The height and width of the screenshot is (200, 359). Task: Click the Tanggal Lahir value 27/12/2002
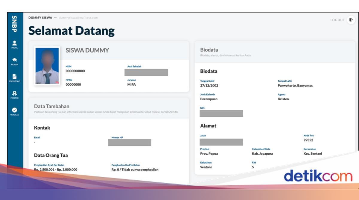point(209,86)
